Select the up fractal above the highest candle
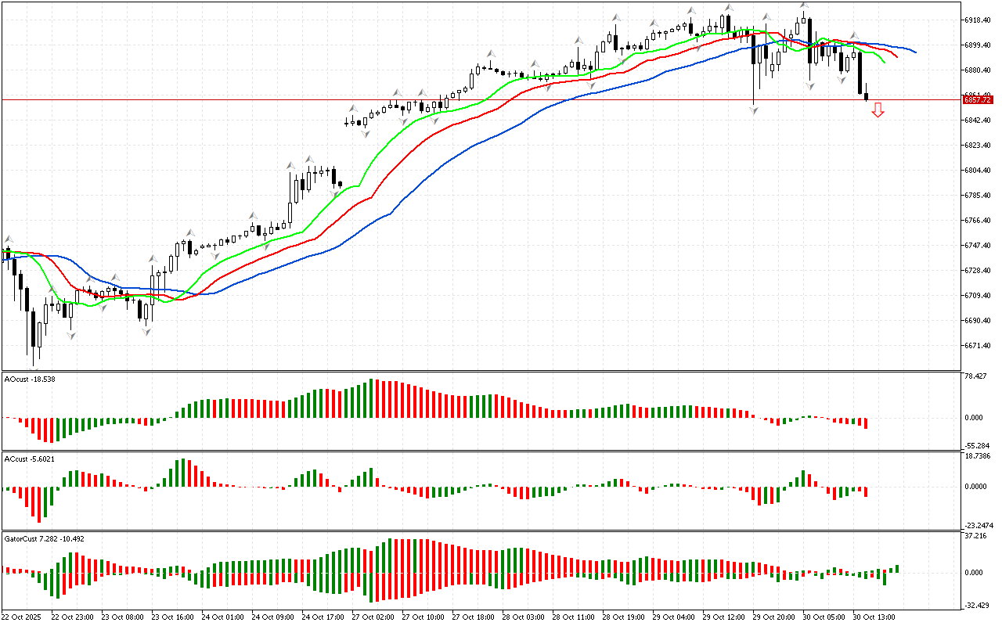Screen dimensions: 1002x626 tap(804, 6)
